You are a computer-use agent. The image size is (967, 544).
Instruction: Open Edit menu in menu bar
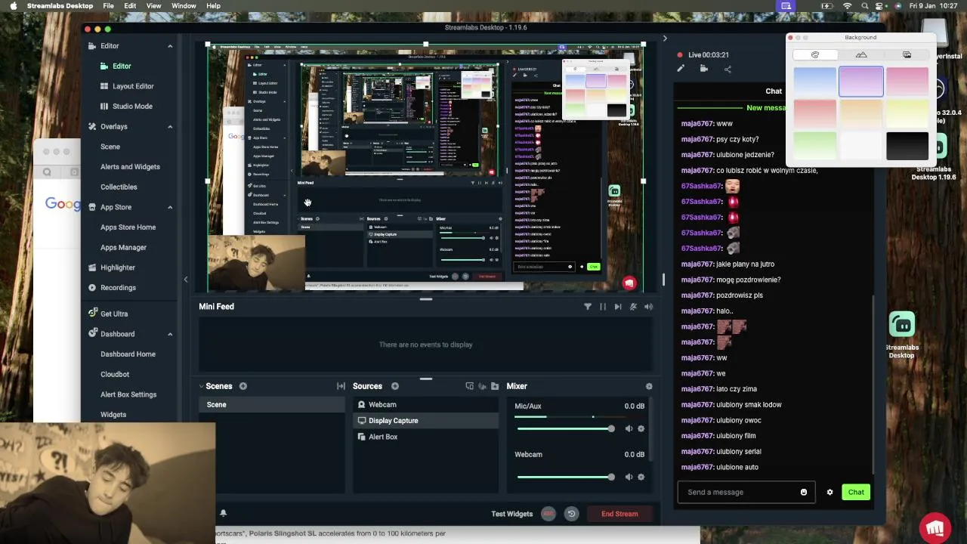tap(131, 6)
